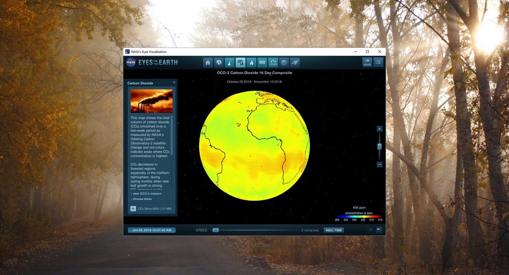The height and width of the screenshot is (275, 509).
Task: Open the wireframe globe icon
Action: click(x=284, y=62)
